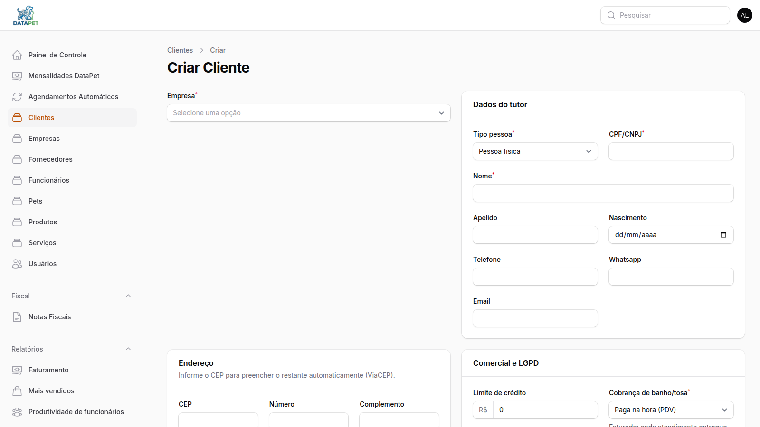The width and height of the screenshot is (760, 427).
Task: Click the ViaCEP address hint text
Action: [x=287, y=375]
